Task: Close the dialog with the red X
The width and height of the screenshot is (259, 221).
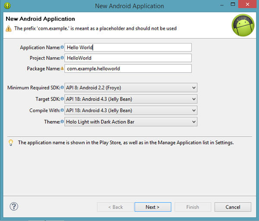Action: (x=247, y=4)
